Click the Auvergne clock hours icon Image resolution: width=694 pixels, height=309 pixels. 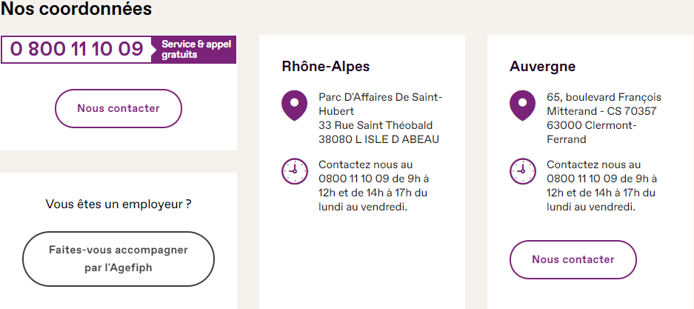click(x=523, y=171)
